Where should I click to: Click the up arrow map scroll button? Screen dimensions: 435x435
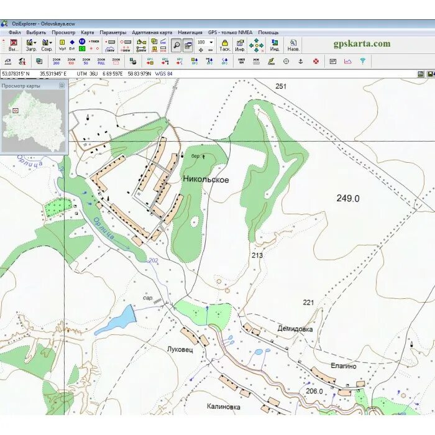256,40
